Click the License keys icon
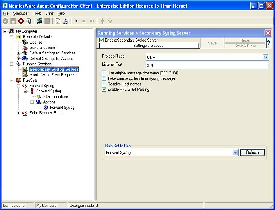This screenshot has height=210, width=275. [x=25, y=42]
